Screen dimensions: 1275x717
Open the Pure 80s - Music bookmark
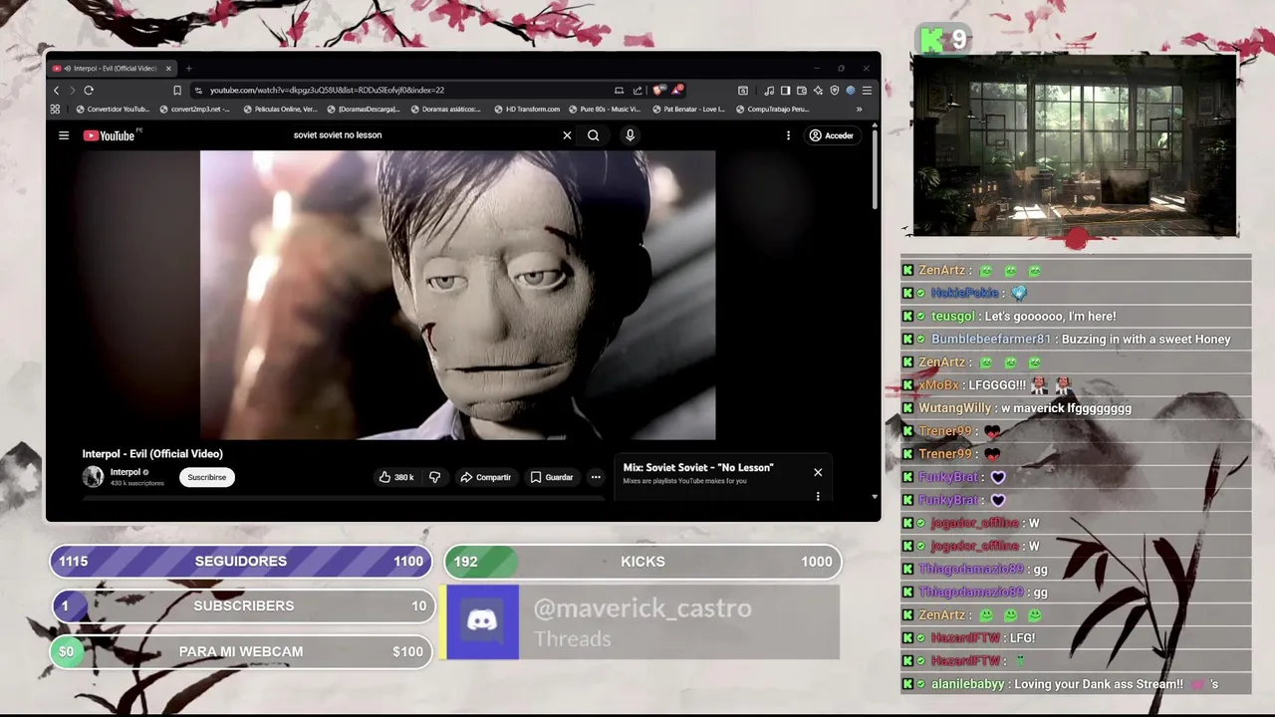[604, 110]
